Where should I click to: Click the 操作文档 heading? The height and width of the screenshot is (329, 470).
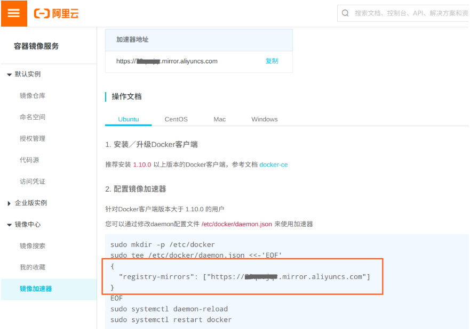[x=126, y=96]
